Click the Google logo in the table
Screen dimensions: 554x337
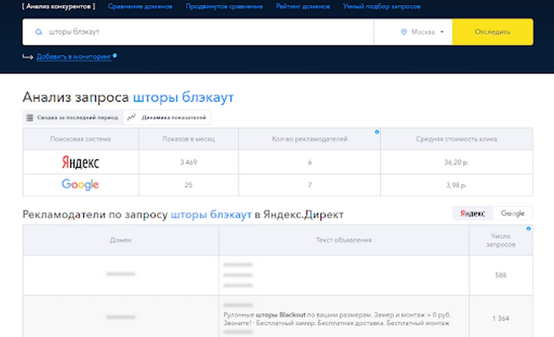[80, 184]
